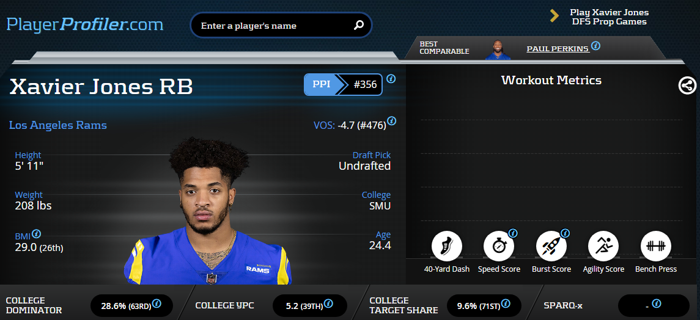Show info for the PPI ranking

pyautogui.click(x=391, y=79)
